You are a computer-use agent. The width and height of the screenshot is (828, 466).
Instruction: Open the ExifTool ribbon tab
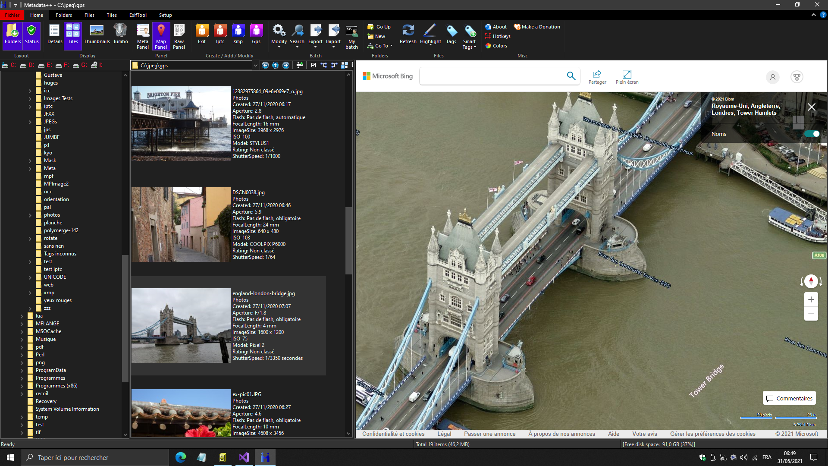coord(138,15)
